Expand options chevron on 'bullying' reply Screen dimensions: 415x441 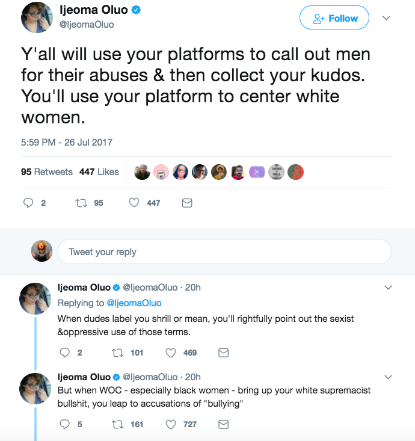[388, 377]
